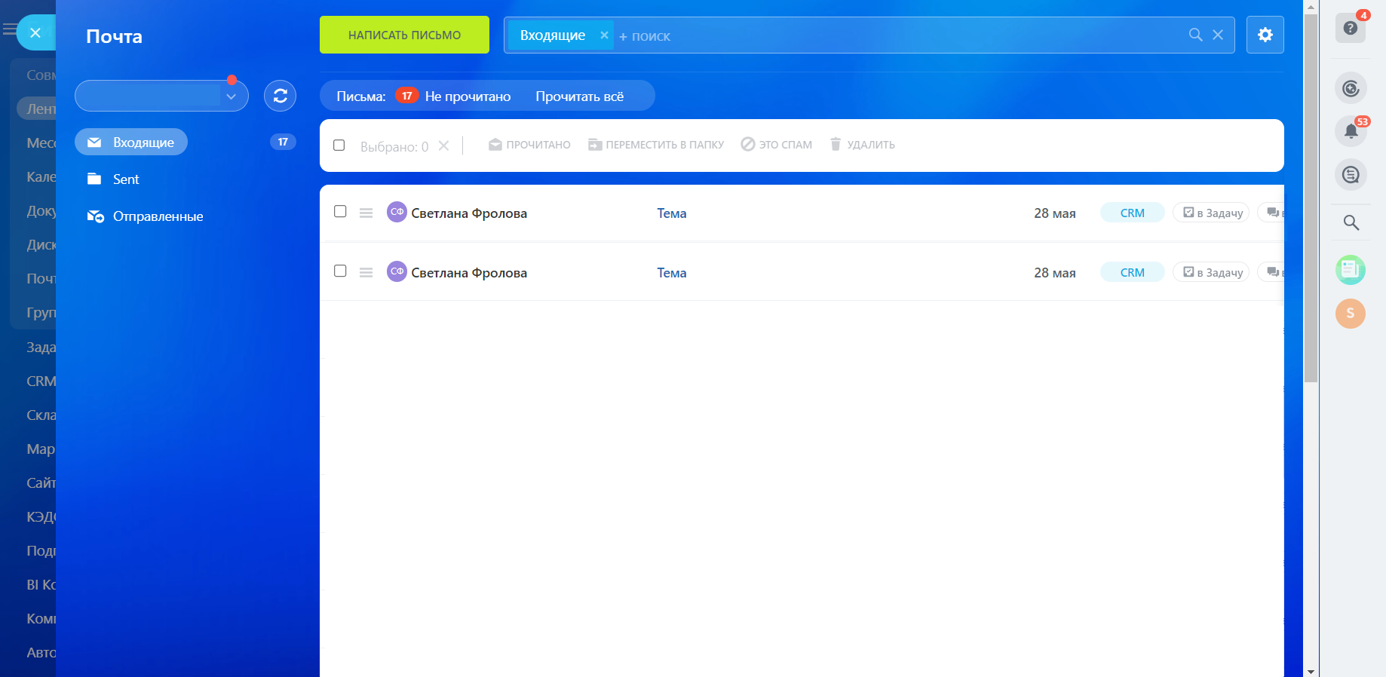Open notifications bell with 53 badge

1351,131
